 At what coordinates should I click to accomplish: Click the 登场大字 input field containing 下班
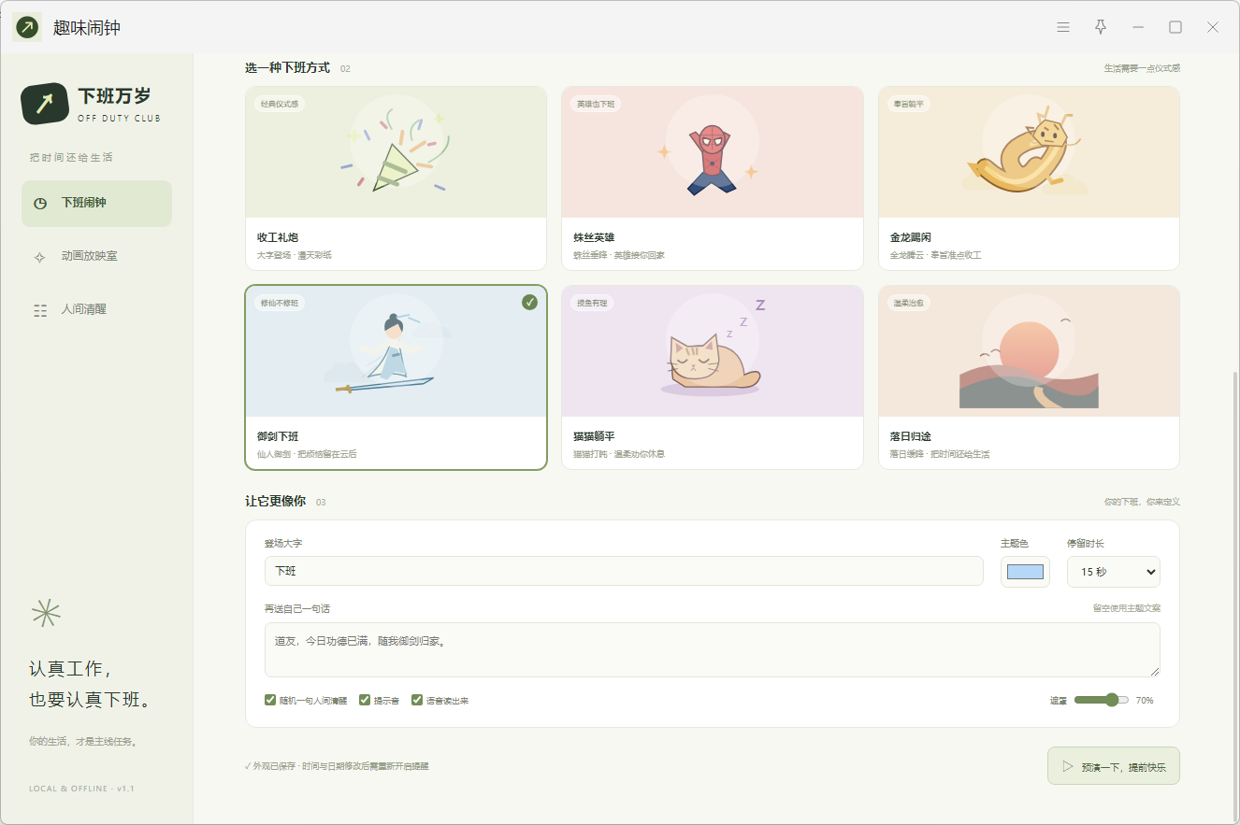click(x=624, y=571)
